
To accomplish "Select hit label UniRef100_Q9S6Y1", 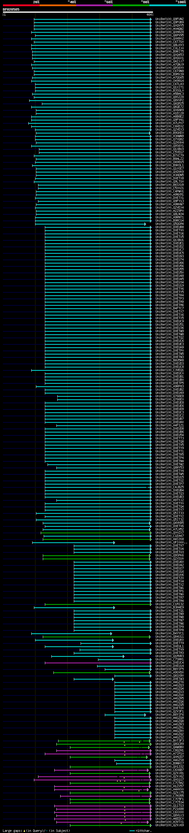I will [170, 146].
